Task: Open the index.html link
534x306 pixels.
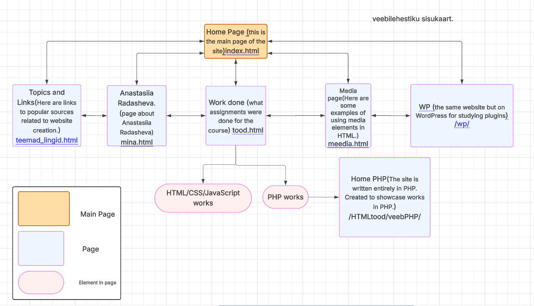Action: [x=243, y=52]
